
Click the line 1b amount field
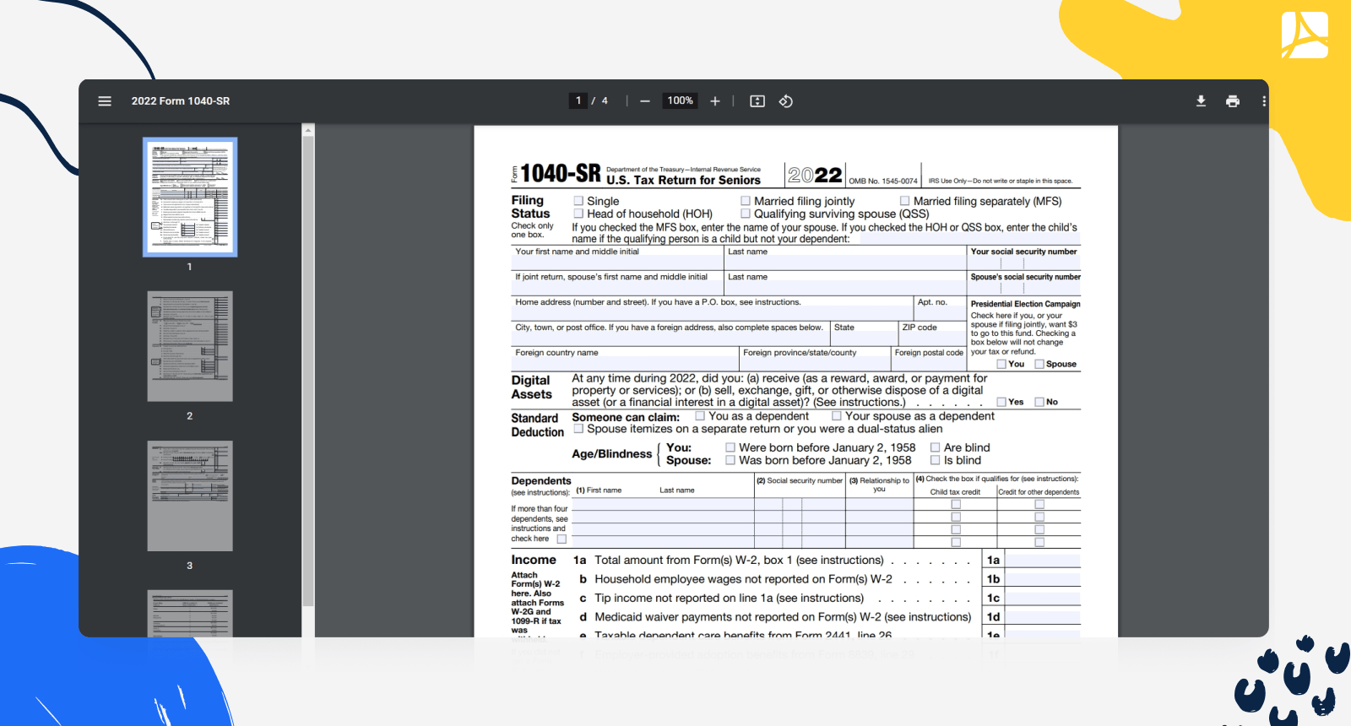pos(1043,579)
